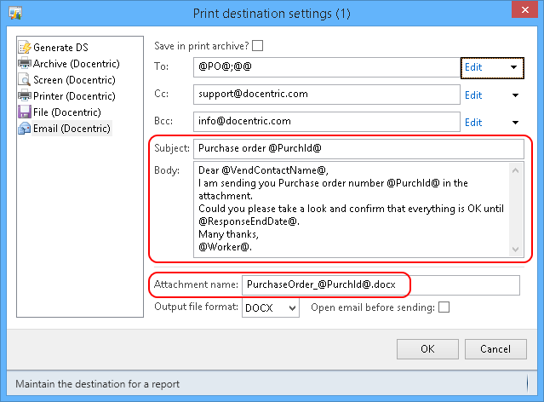Expand the To field Edit dropdown arrow

[x=514, y=67]
